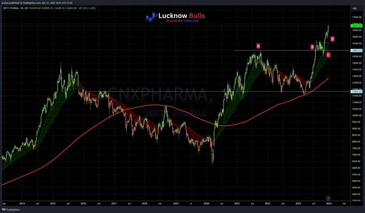Screen dimensions: 365x213
Task: Click "Stock Market Traders Club" subtitle
Action: point(182,21)
